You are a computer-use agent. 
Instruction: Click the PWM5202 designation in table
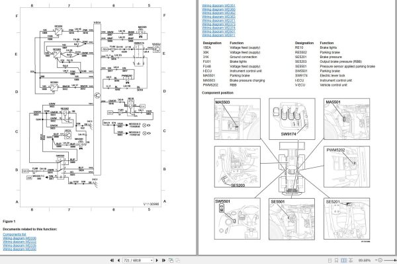(210, 85)
